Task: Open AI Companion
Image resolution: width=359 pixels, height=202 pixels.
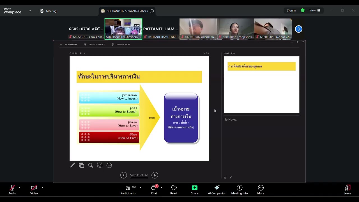Action: (217, 190)
